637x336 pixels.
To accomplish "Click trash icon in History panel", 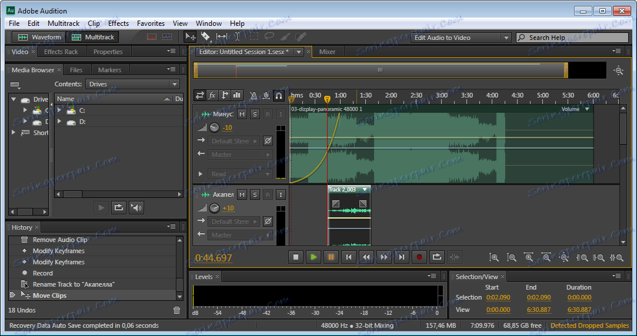I will click(177, 310).
